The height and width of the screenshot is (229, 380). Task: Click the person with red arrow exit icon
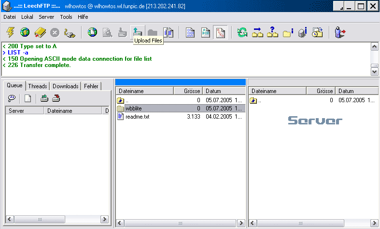[x=340, y=32]
